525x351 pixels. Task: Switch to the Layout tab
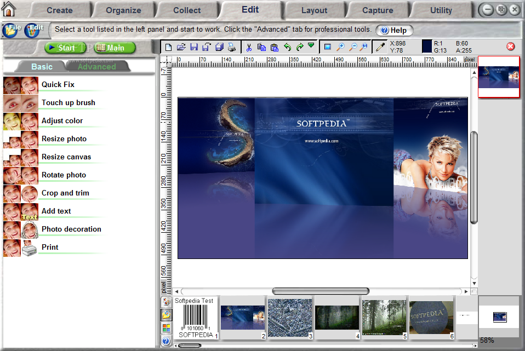(x=314, y=10)
